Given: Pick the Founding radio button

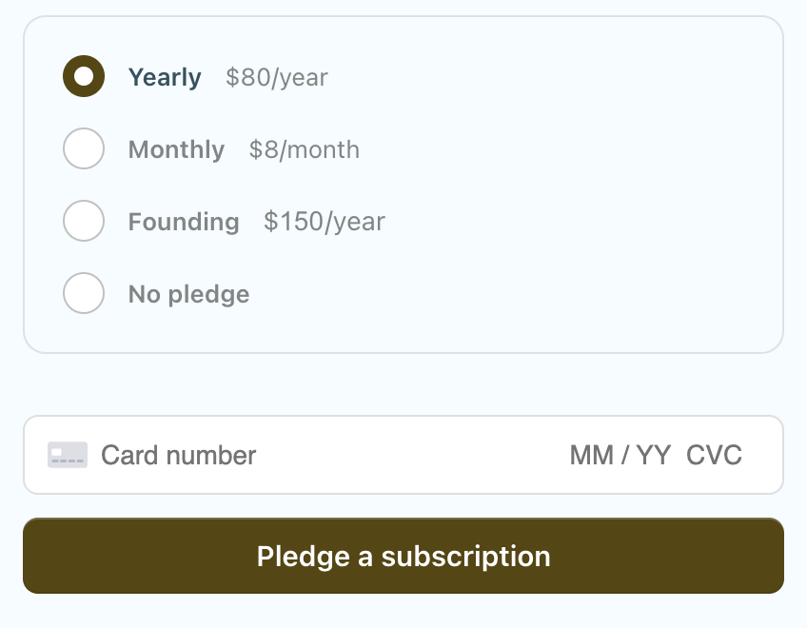Looking at the screenshot, I should 84,222.
